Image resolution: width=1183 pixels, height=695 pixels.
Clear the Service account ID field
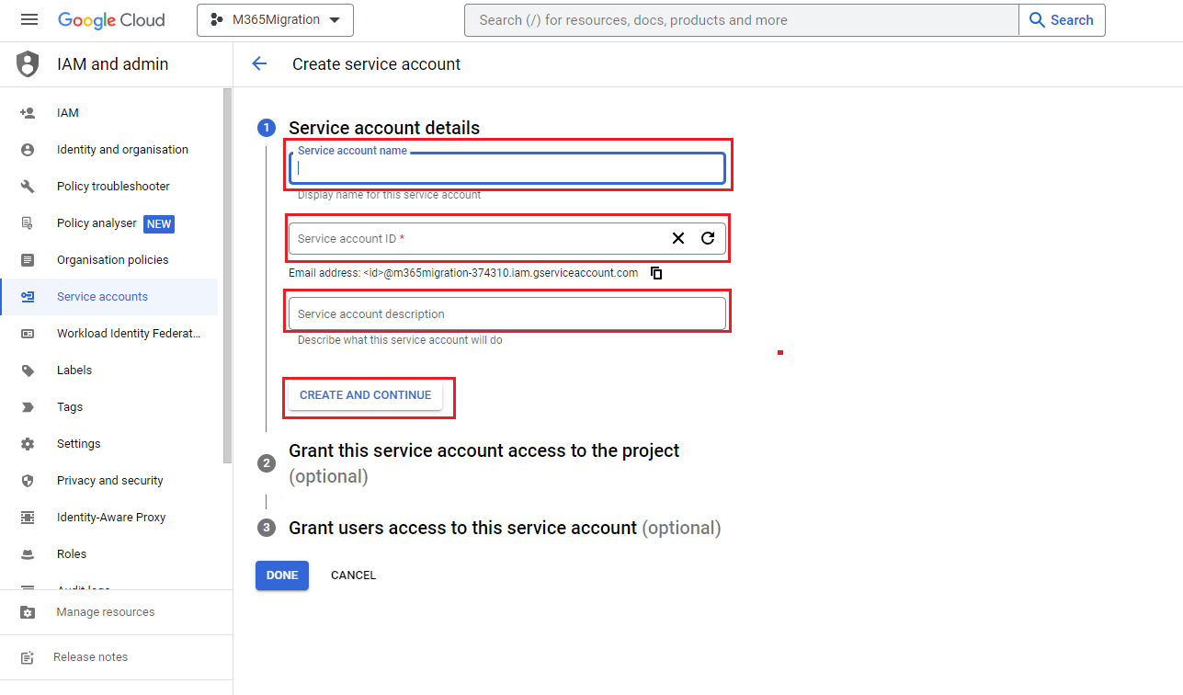click(678, 238)
